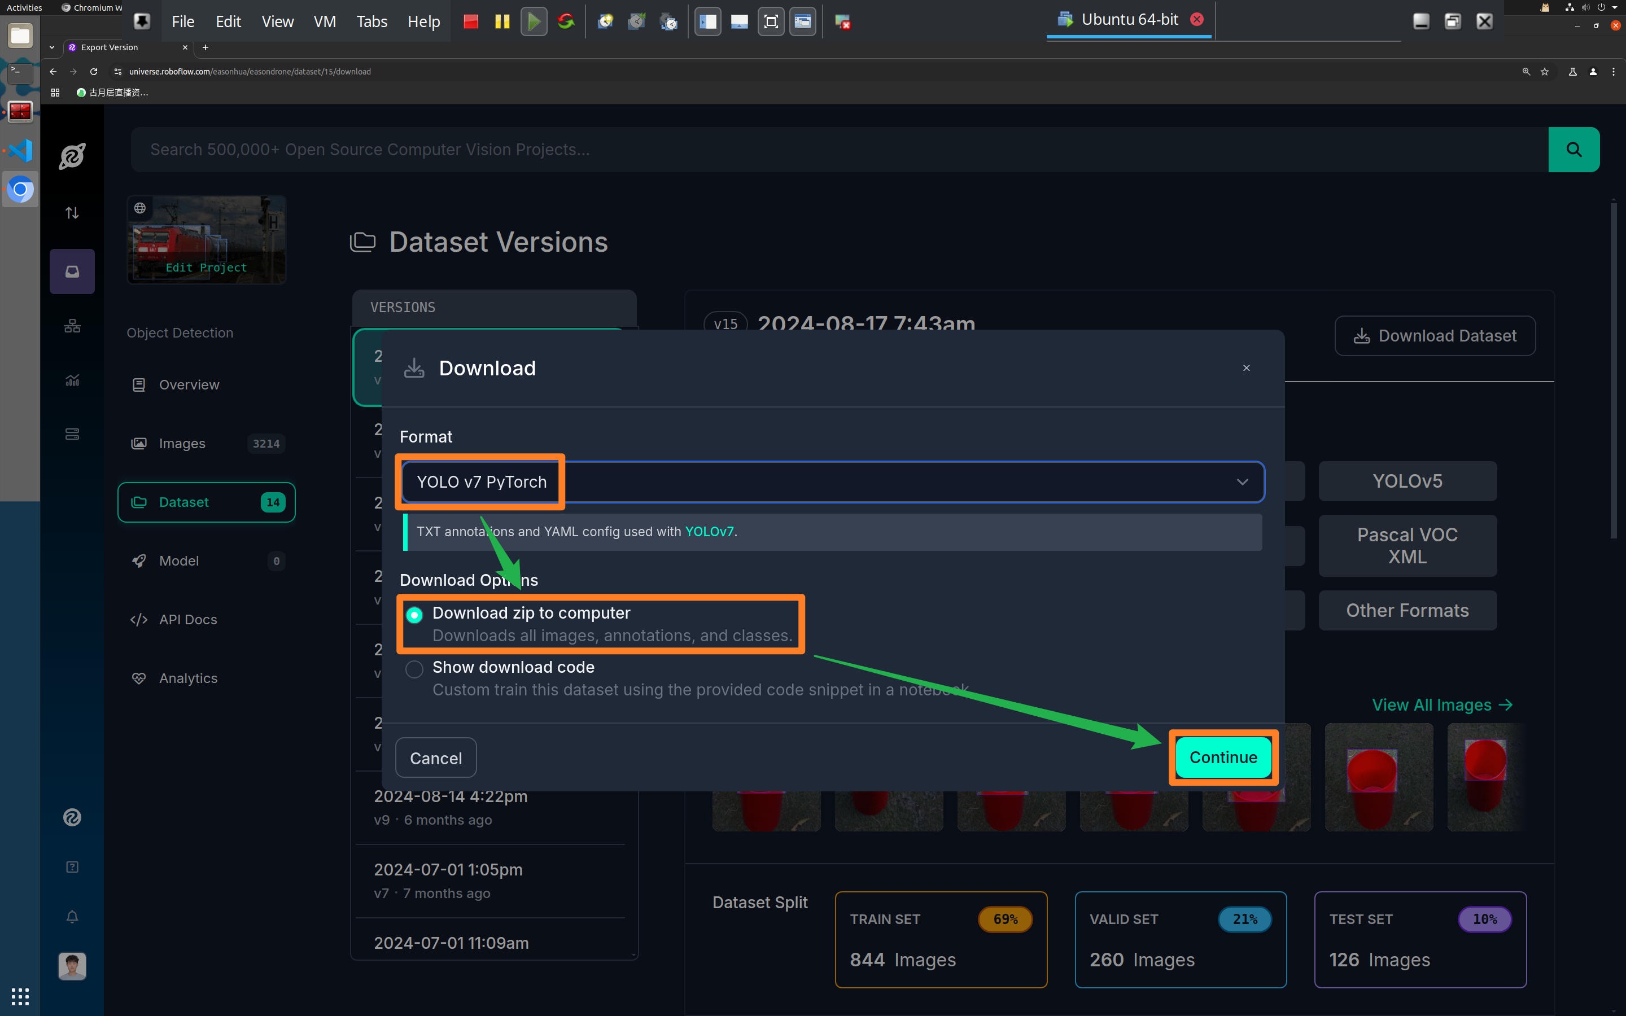Click the browser address bar URL
This screenshot has height=1016, width=1626.
tap(250, 71)
